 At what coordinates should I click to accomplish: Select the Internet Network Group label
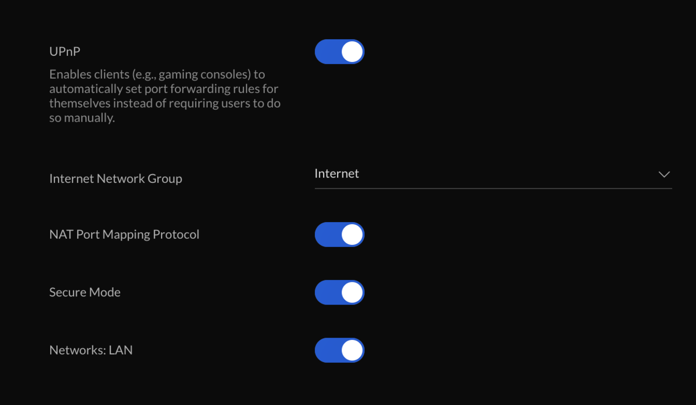tap(115, 179)
